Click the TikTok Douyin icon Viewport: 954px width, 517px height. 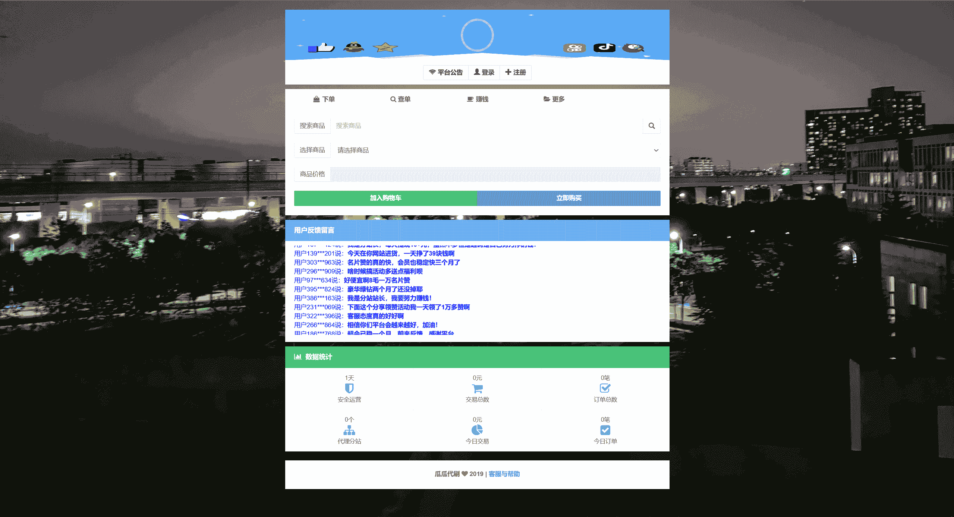click(604, 47)
